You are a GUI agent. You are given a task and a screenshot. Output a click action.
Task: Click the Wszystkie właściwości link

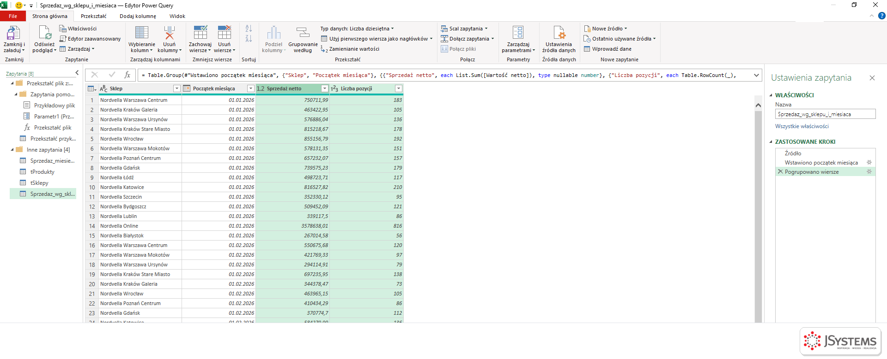[802, 126]
